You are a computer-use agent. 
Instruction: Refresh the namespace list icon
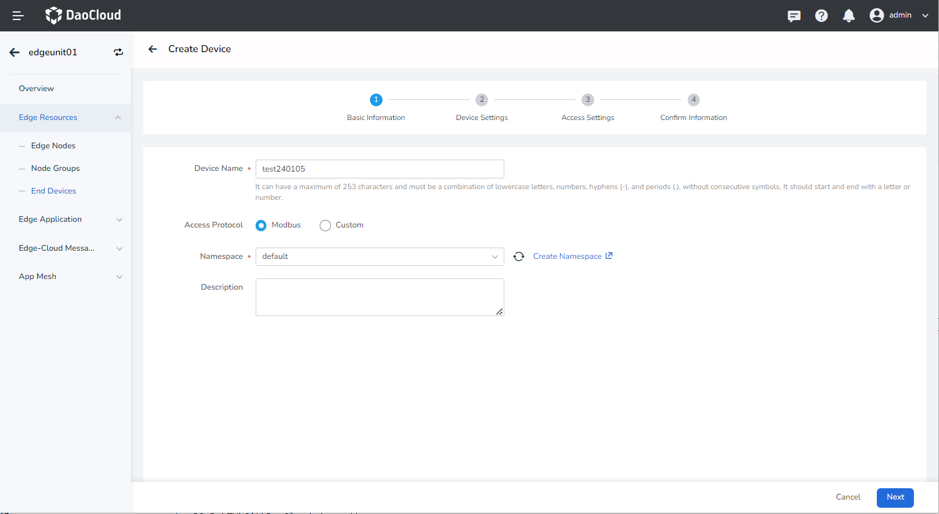pyautogui.click(x=519, y=256)
